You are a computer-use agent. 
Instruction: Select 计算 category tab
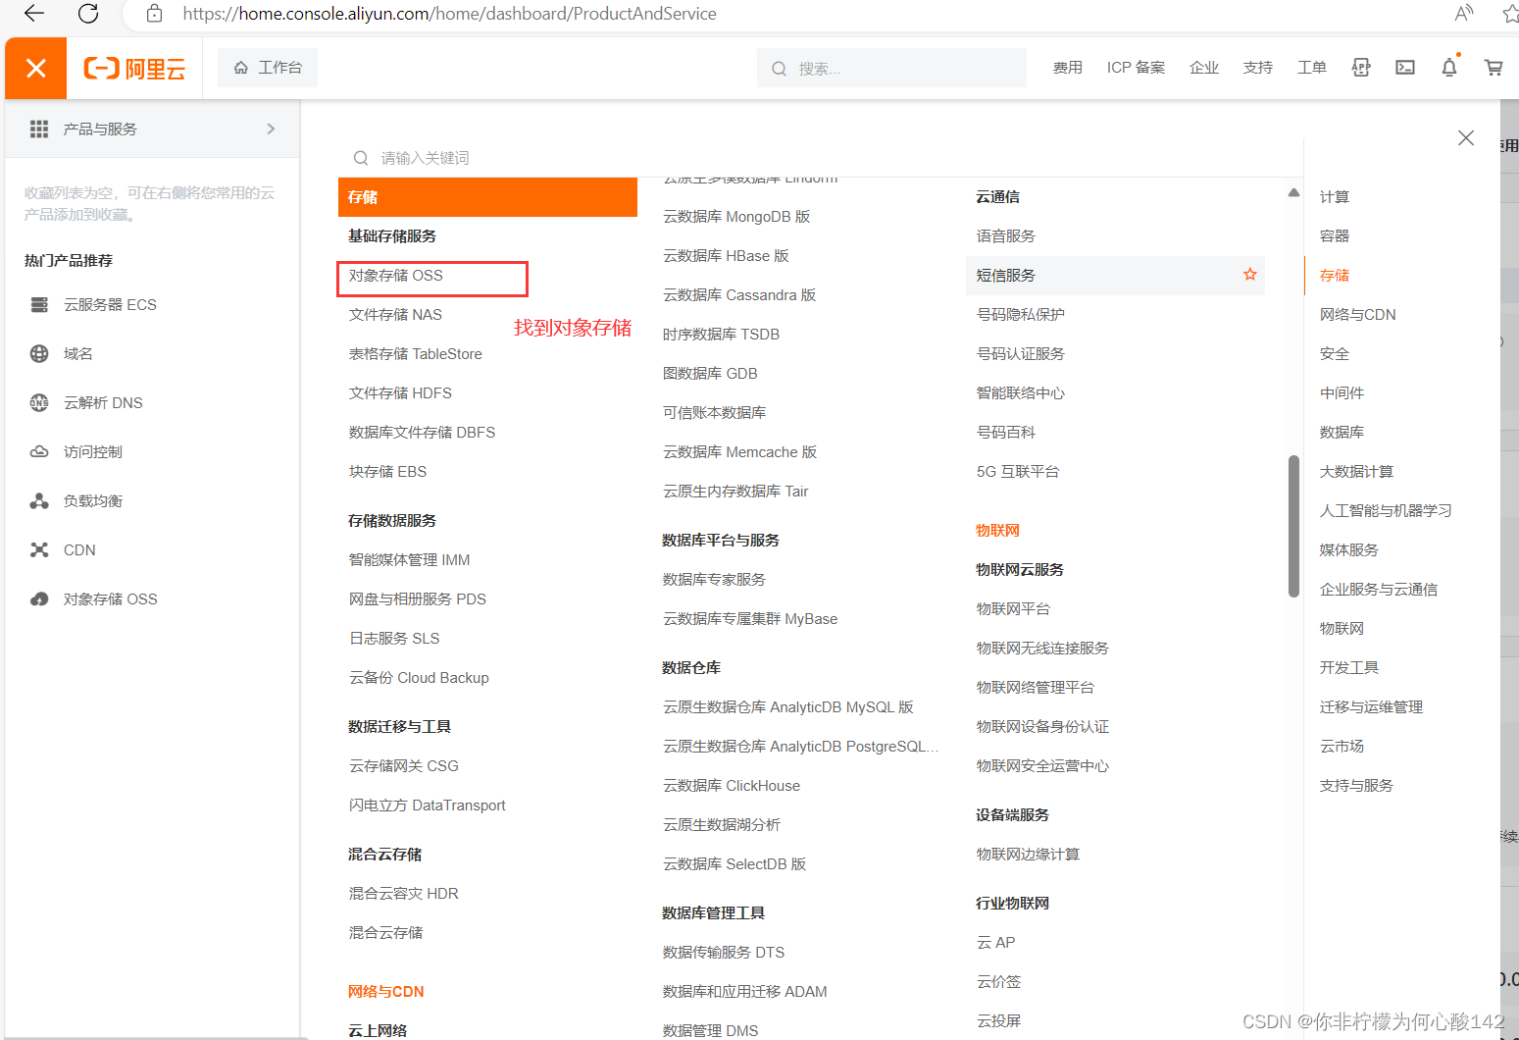pos(1335,197)
